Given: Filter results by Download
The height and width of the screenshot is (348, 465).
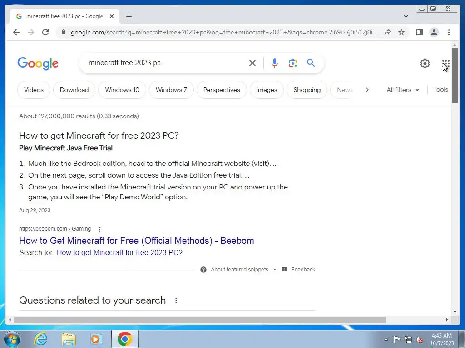Looking at the screenshot, I should [74, 90].
